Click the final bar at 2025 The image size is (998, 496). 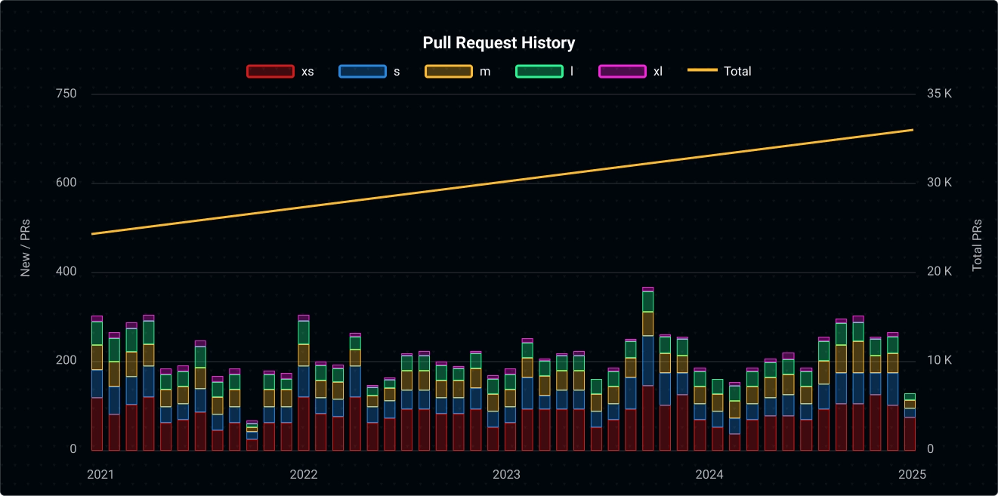910,423
